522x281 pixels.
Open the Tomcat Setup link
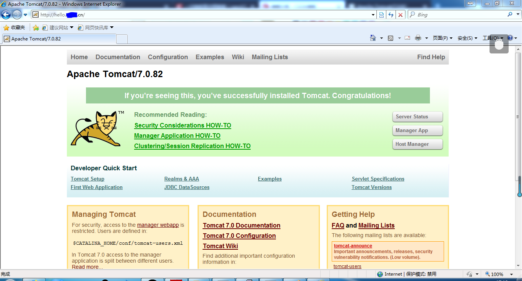point(88,179)
